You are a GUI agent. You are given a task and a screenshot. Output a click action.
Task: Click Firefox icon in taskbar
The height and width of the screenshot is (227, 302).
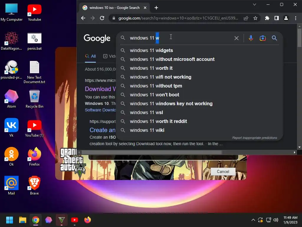[88, 220]
